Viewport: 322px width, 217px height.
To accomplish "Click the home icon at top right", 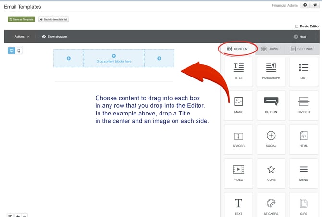I will coord(315,5).
